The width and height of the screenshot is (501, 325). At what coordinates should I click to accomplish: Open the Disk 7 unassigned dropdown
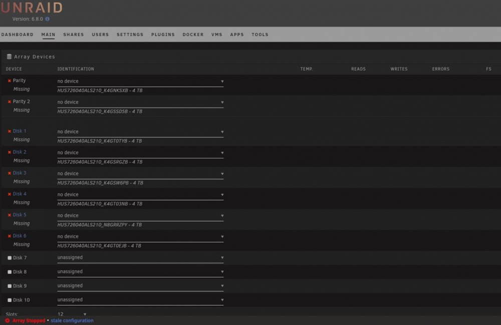click(140, 257)
